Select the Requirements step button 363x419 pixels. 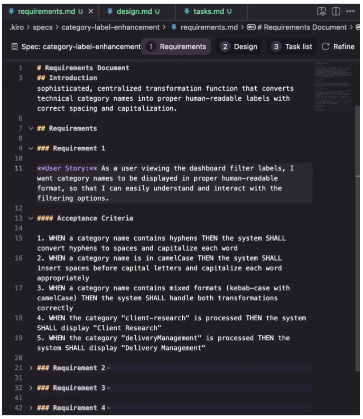176,47
